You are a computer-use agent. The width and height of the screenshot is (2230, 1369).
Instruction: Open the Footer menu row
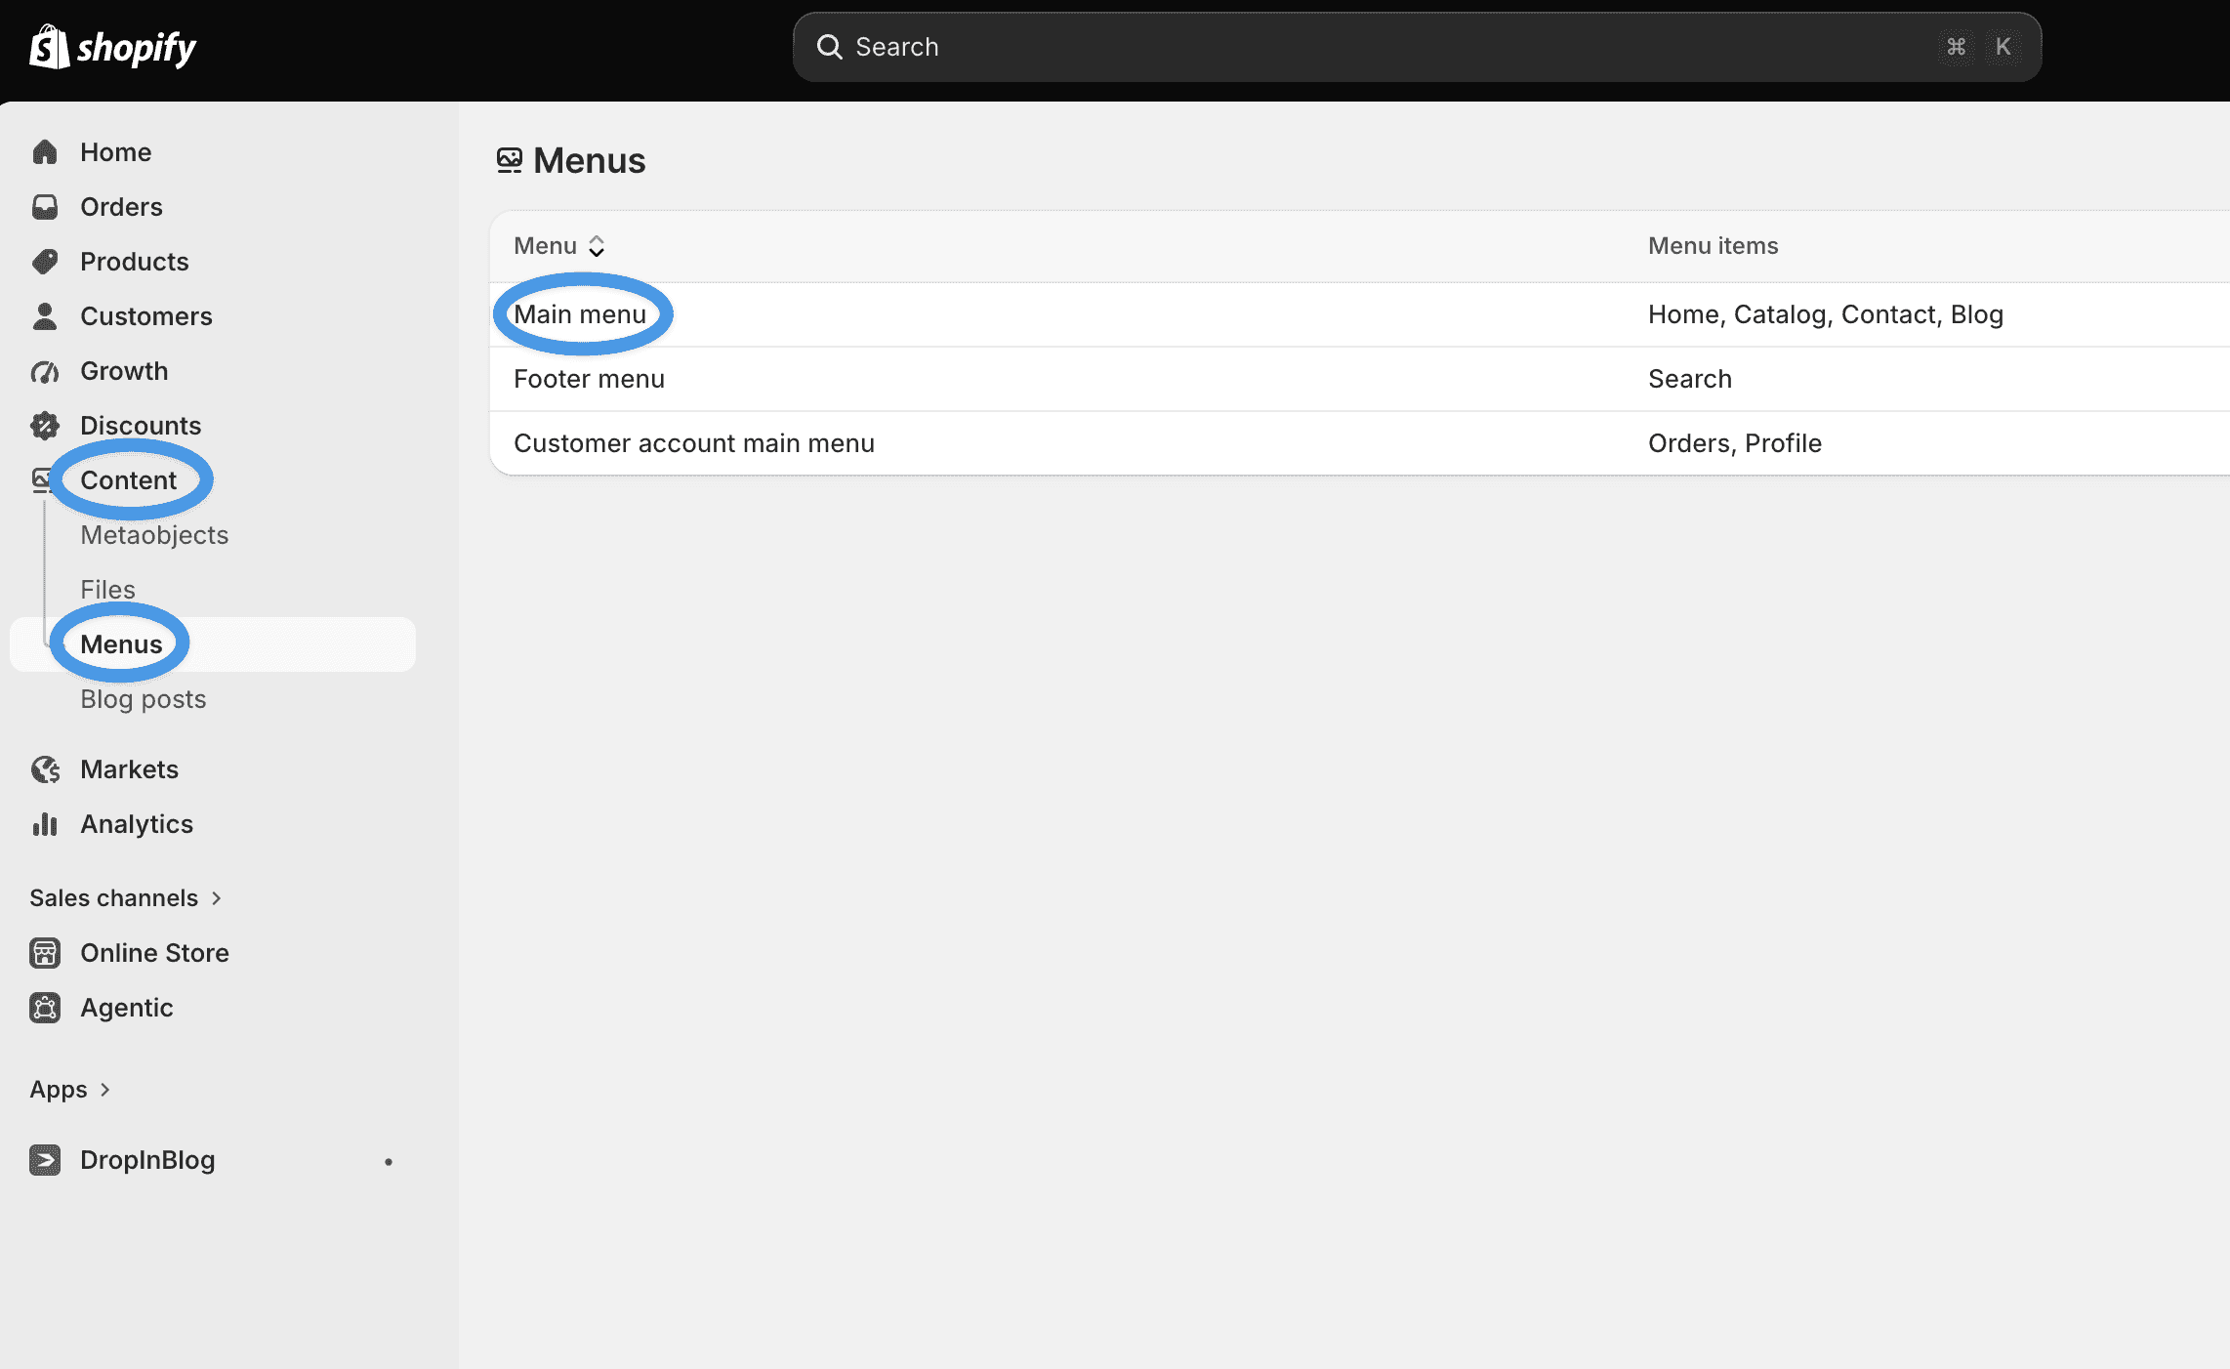[x=1359, y=379]
